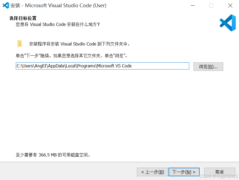Click the large VS Code logo

pyautogui.click(x=228, y=23)
